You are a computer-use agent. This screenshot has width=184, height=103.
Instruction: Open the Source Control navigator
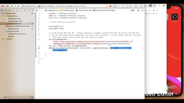[6, 10]
